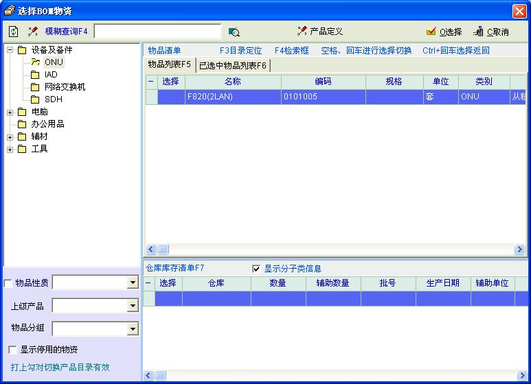Switch to 物品列表F5 tab
This screenshot has height=384, width=531.
pyautogui.click(x=170, y=64)
